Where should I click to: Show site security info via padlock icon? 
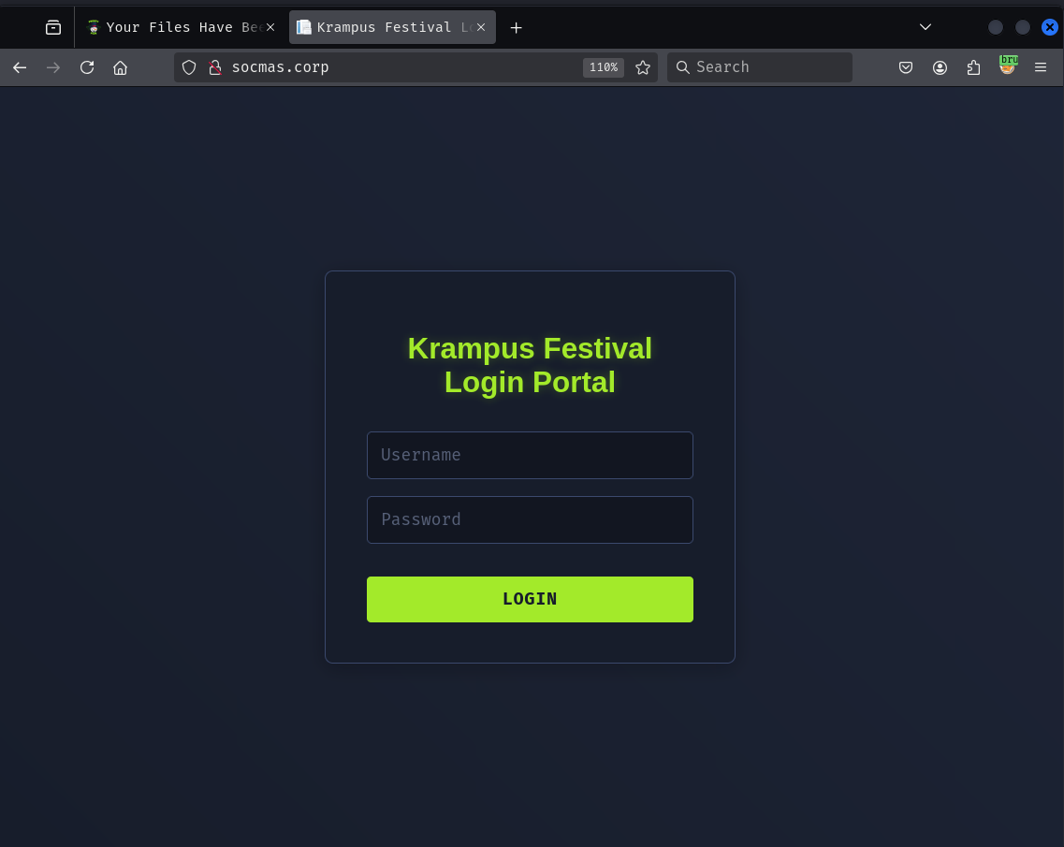(214, 67)
